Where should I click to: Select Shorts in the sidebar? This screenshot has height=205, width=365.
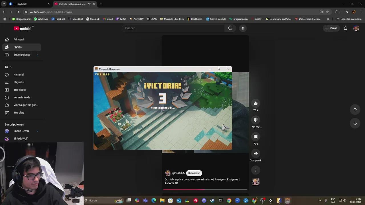[22, 47]
